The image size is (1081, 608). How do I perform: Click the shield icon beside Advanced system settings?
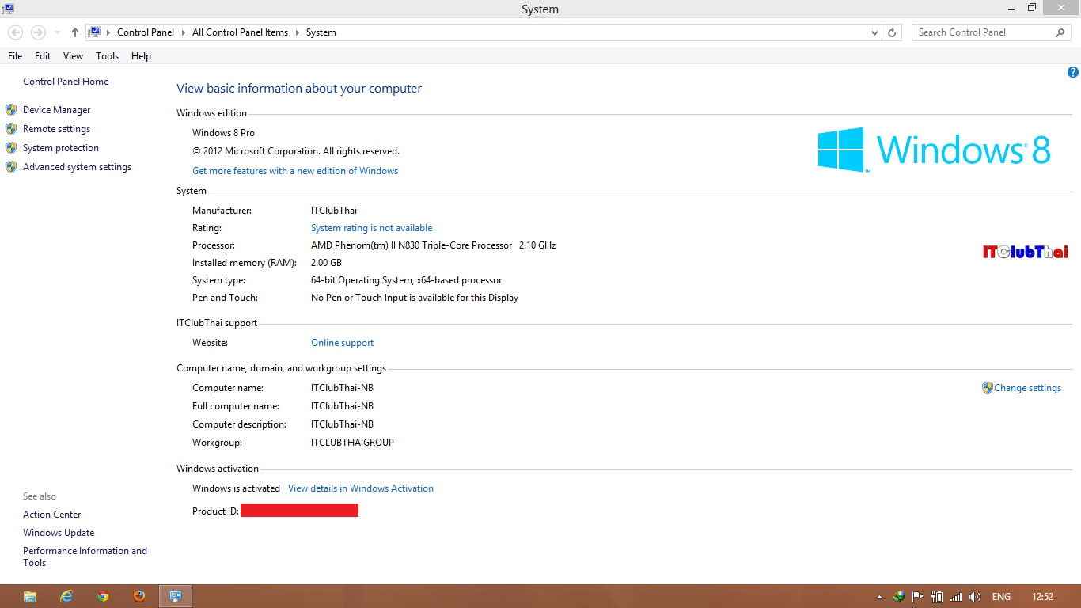pyautogui.click(x=11, y=167)
